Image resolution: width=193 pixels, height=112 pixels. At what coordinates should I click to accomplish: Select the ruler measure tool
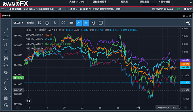click(x=6, y=81)
